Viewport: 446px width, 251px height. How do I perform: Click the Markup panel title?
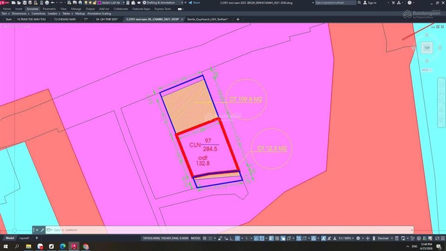pyautogui.click(x=80, y=14)
